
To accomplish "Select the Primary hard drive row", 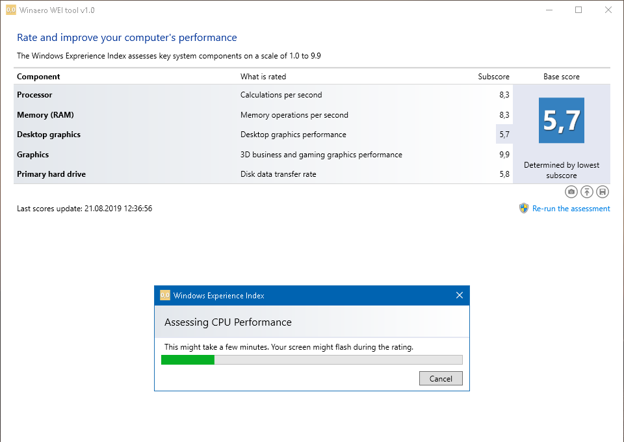I will tap(263, 174).
